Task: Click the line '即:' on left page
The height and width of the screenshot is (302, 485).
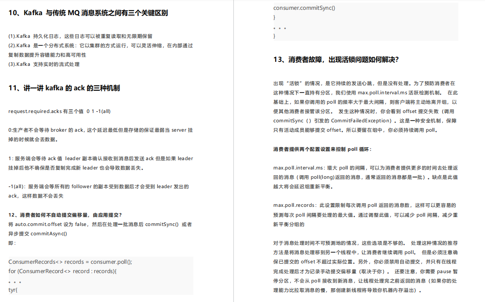Action: 12,243
